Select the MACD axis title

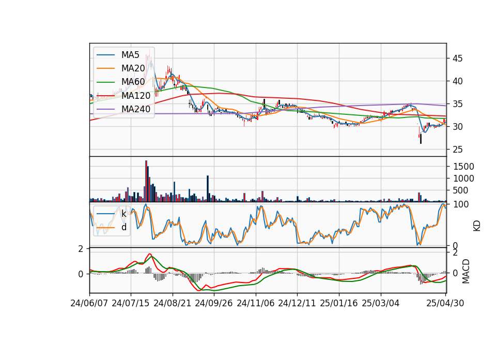click(x=466, y=271)
